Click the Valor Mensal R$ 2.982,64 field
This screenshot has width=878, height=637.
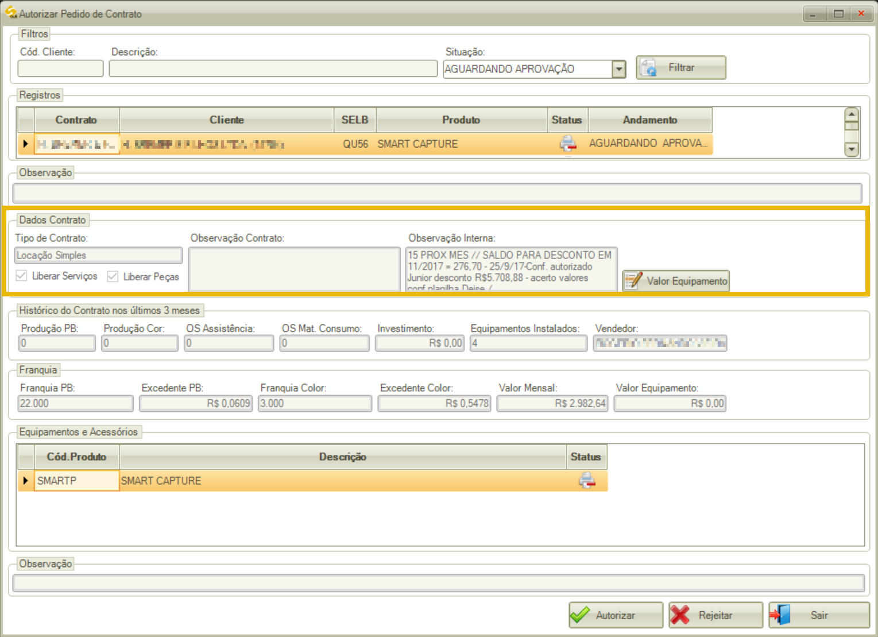pyautogui.click(x=552, y=403)
